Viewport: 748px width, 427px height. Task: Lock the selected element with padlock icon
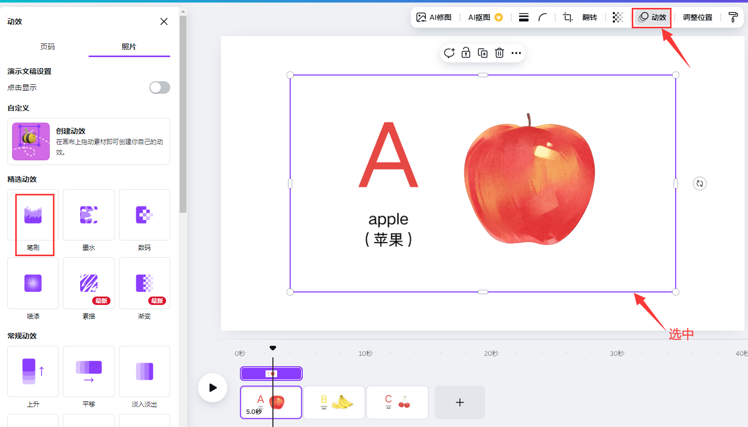pyautogui.click(x=466, y=53)
